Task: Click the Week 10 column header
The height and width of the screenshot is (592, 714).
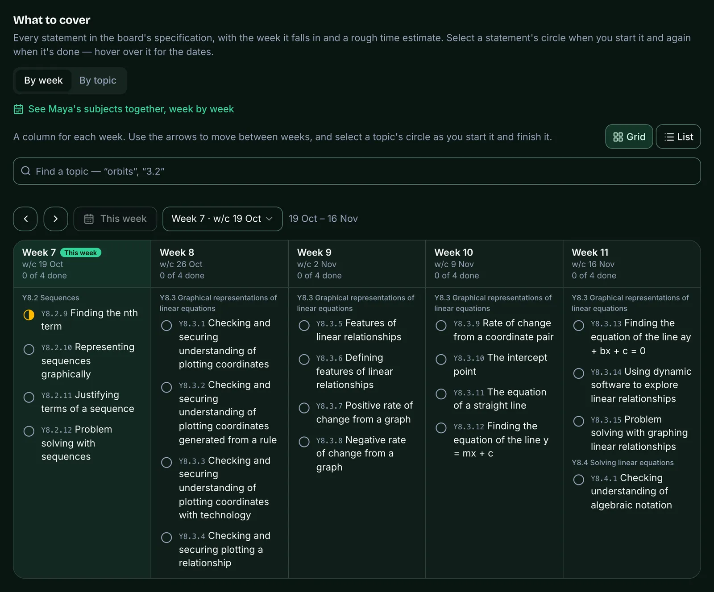Action: coord(494,264)
